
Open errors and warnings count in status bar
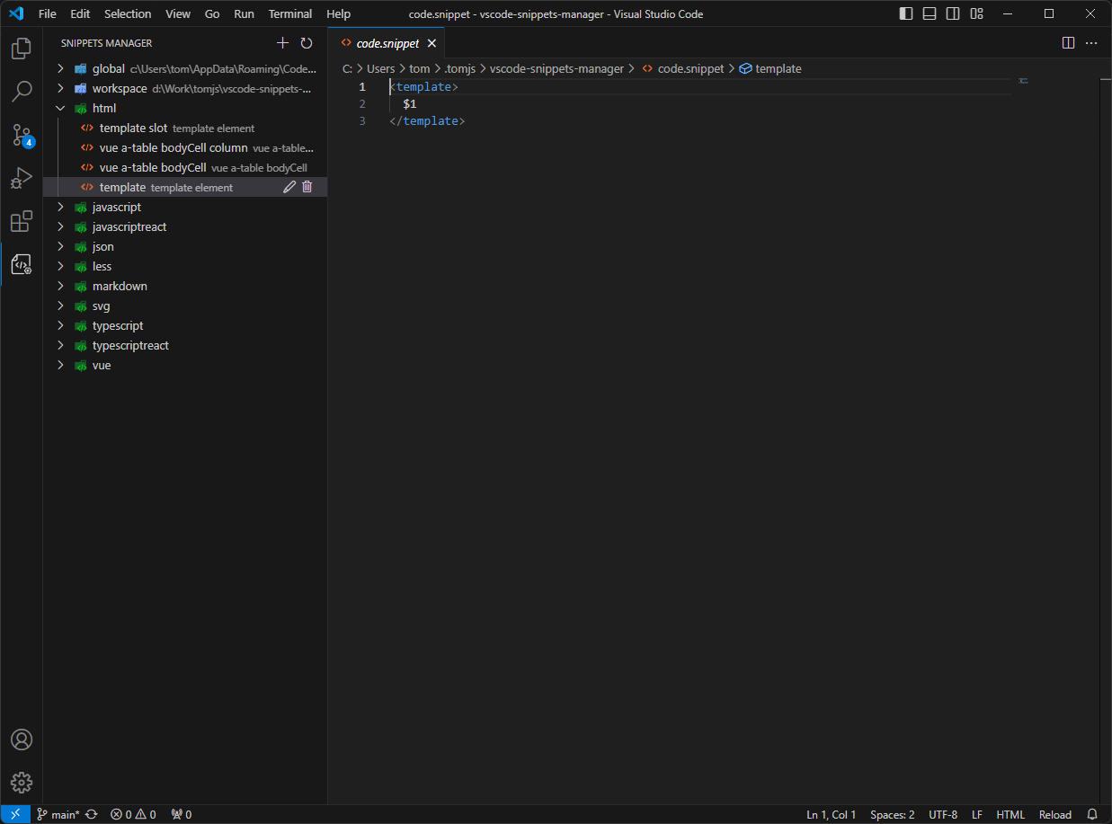click(133, 814)
